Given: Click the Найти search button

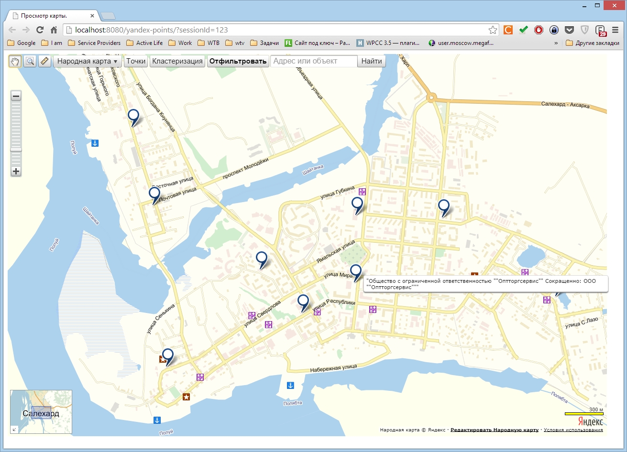Looking at the screenshot, I should pyautogui.click(x=372, y=61).
